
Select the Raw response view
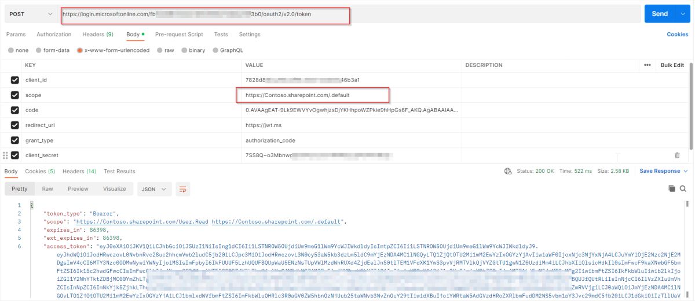[47, 189]
